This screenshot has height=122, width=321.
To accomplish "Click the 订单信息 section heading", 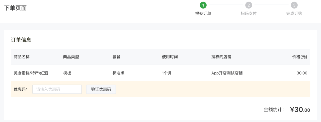I will tap(21, 40).
